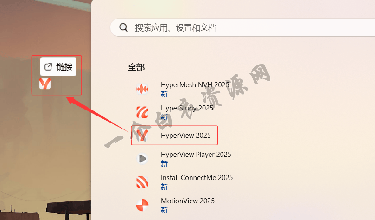The width and height of the screenshot is (375, 220).
Task: Open HyperMesh NVH 2025 from the list
Action: point(195,85)
